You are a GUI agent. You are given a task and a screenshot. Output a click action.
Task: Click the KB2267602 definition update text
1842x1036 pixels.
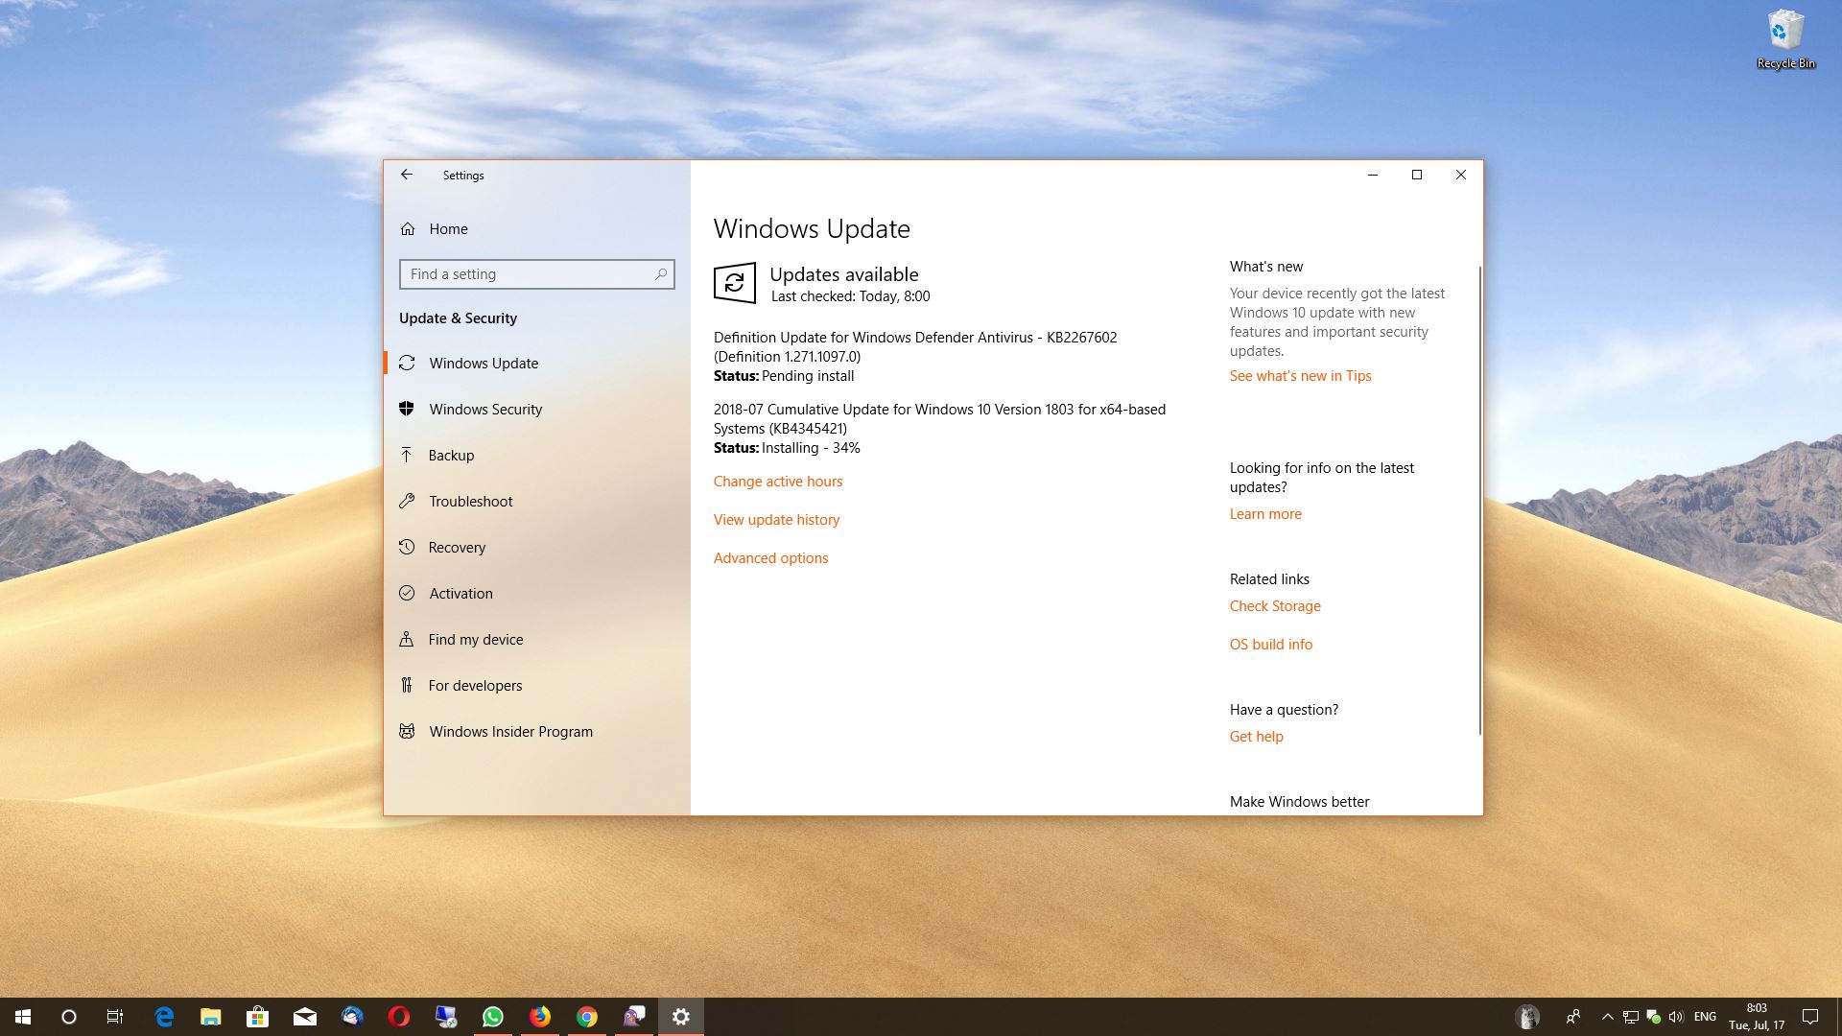[x=915, y=347]
